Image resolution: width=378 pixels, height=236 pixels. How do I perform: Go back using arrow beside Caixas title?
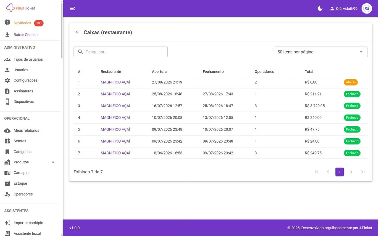(x=77, y=32)
